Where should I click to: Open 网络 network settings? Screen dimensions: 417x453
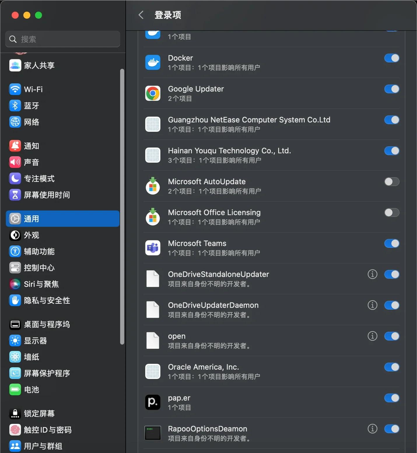63,122
